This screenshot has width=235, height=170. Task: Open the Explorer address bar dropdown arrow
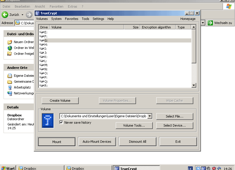(203, 23)
